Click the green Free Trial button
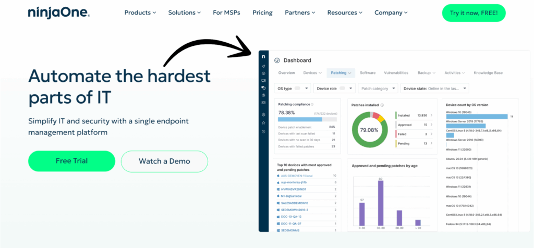The height and width of the screenshot is (248, 534). pos(71,161)
